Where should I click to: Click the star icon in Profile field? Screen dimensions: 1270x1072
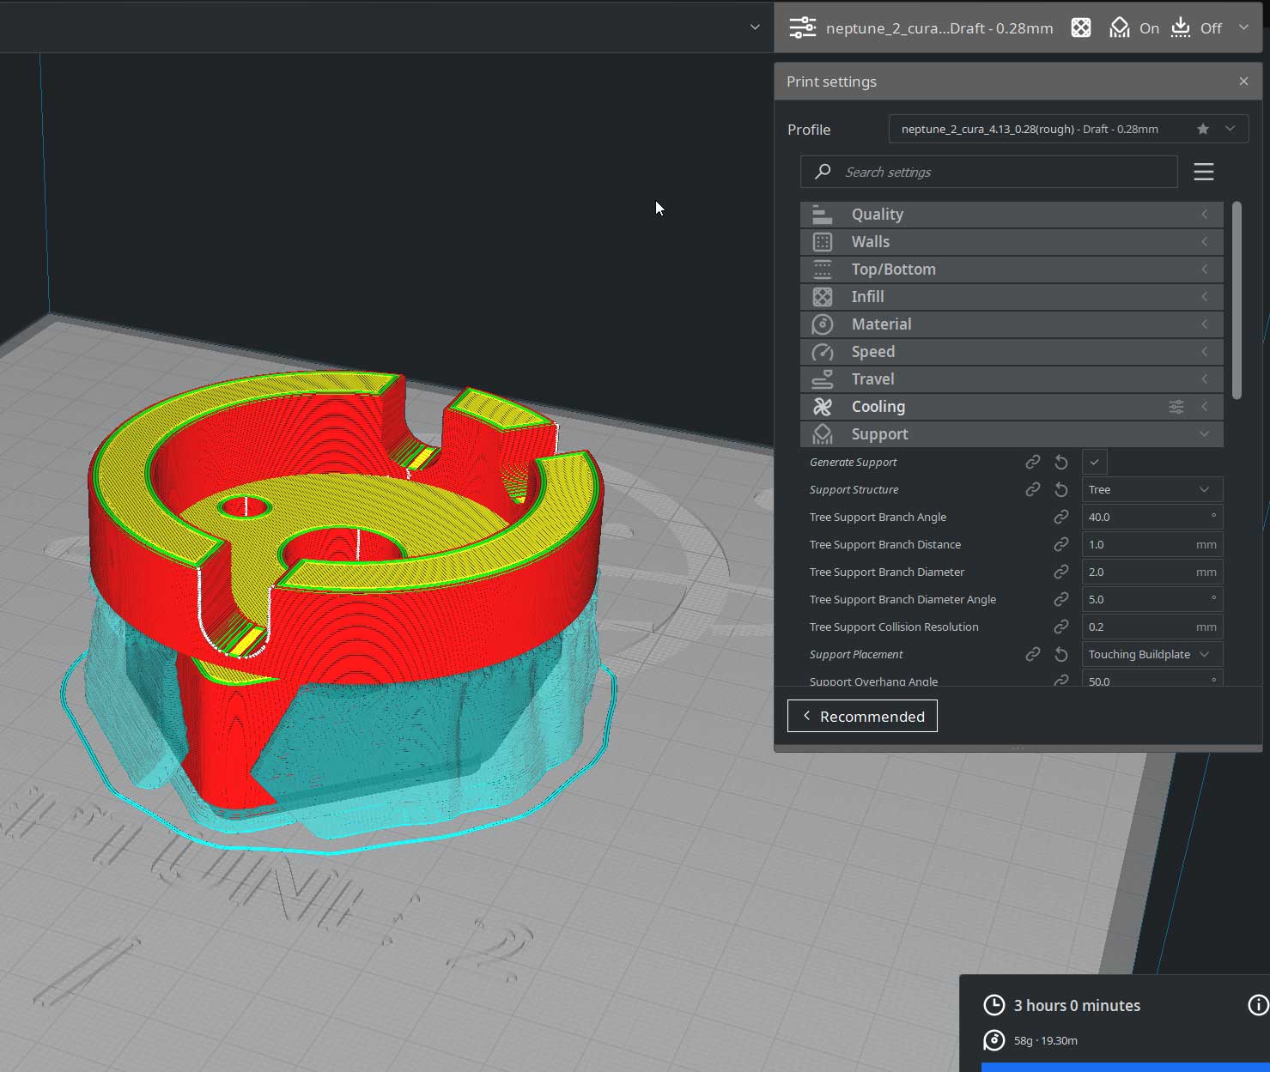(x=1203, y=129)
